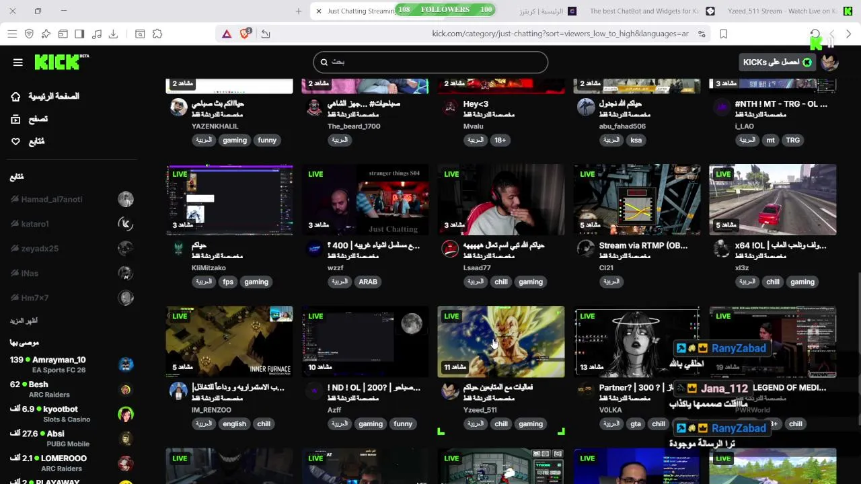Screen dimensions: 861x484
Task: Reload the page
Action: point(815,34)
